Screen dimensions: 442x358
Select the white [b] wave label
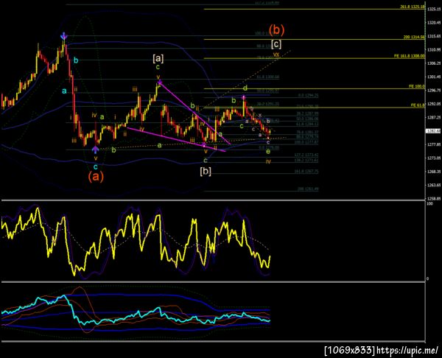[x=206, y=171]
